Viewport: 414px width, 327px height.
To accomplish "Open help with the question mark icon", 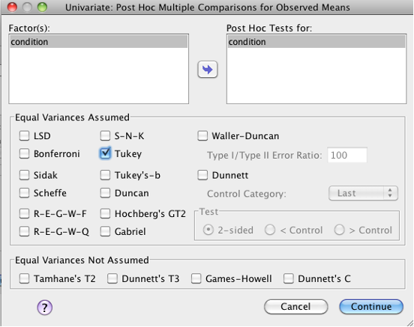I will coord(44,308).
